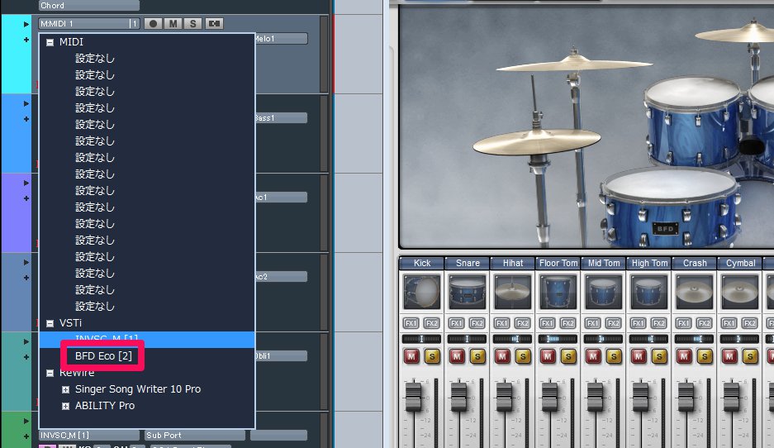The width and height of the screenshot is (774, 448).
Task: Choose highlighted INVSC_M [1] entry
Action: (147, 340)
